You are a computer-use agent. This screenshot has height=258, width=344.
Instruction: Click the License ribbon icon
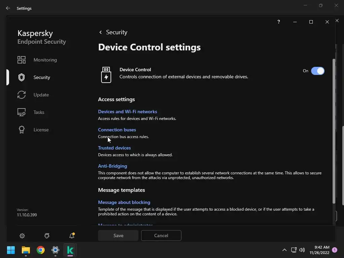[x=21, y=130]
